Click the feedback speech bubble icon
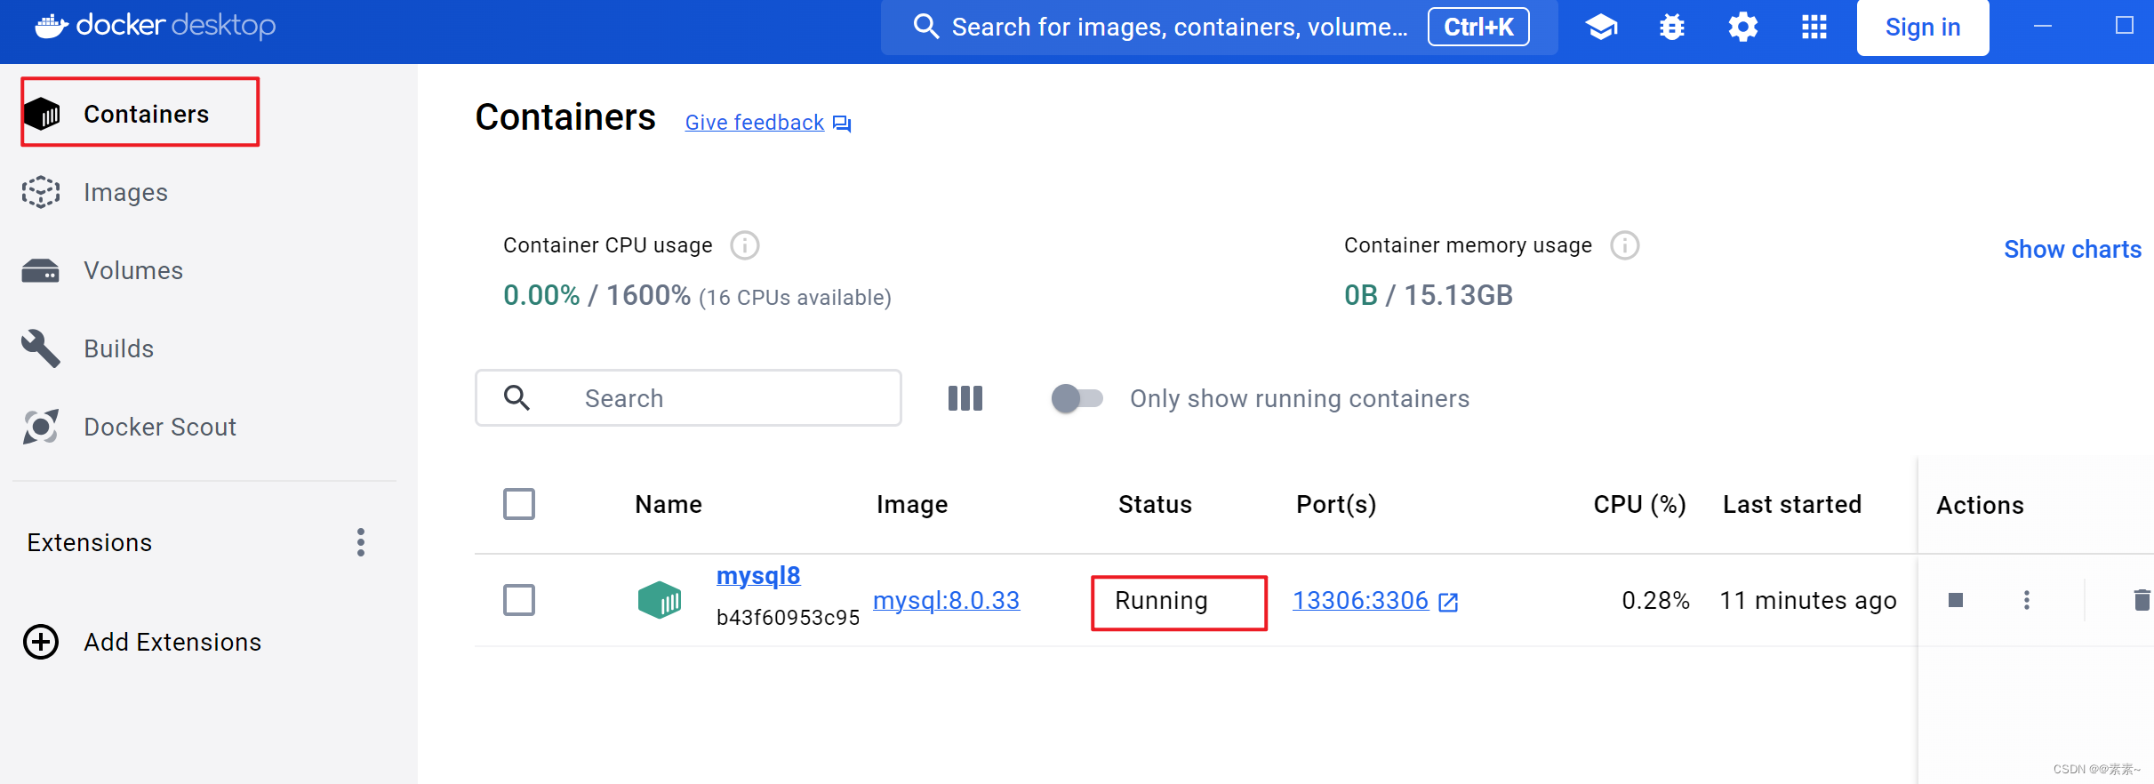Image resolution: width=2154 pixels, height=784 pixels. click(842, 124)
